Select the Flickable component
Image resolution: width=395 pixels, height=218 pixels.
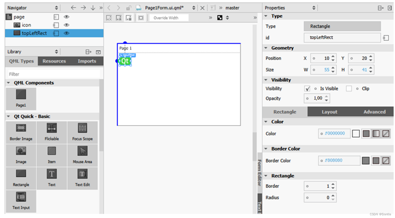click(x=52, y=132)
